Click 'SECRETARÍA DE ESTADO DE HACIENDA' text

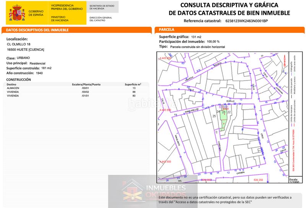coord(102,7)
